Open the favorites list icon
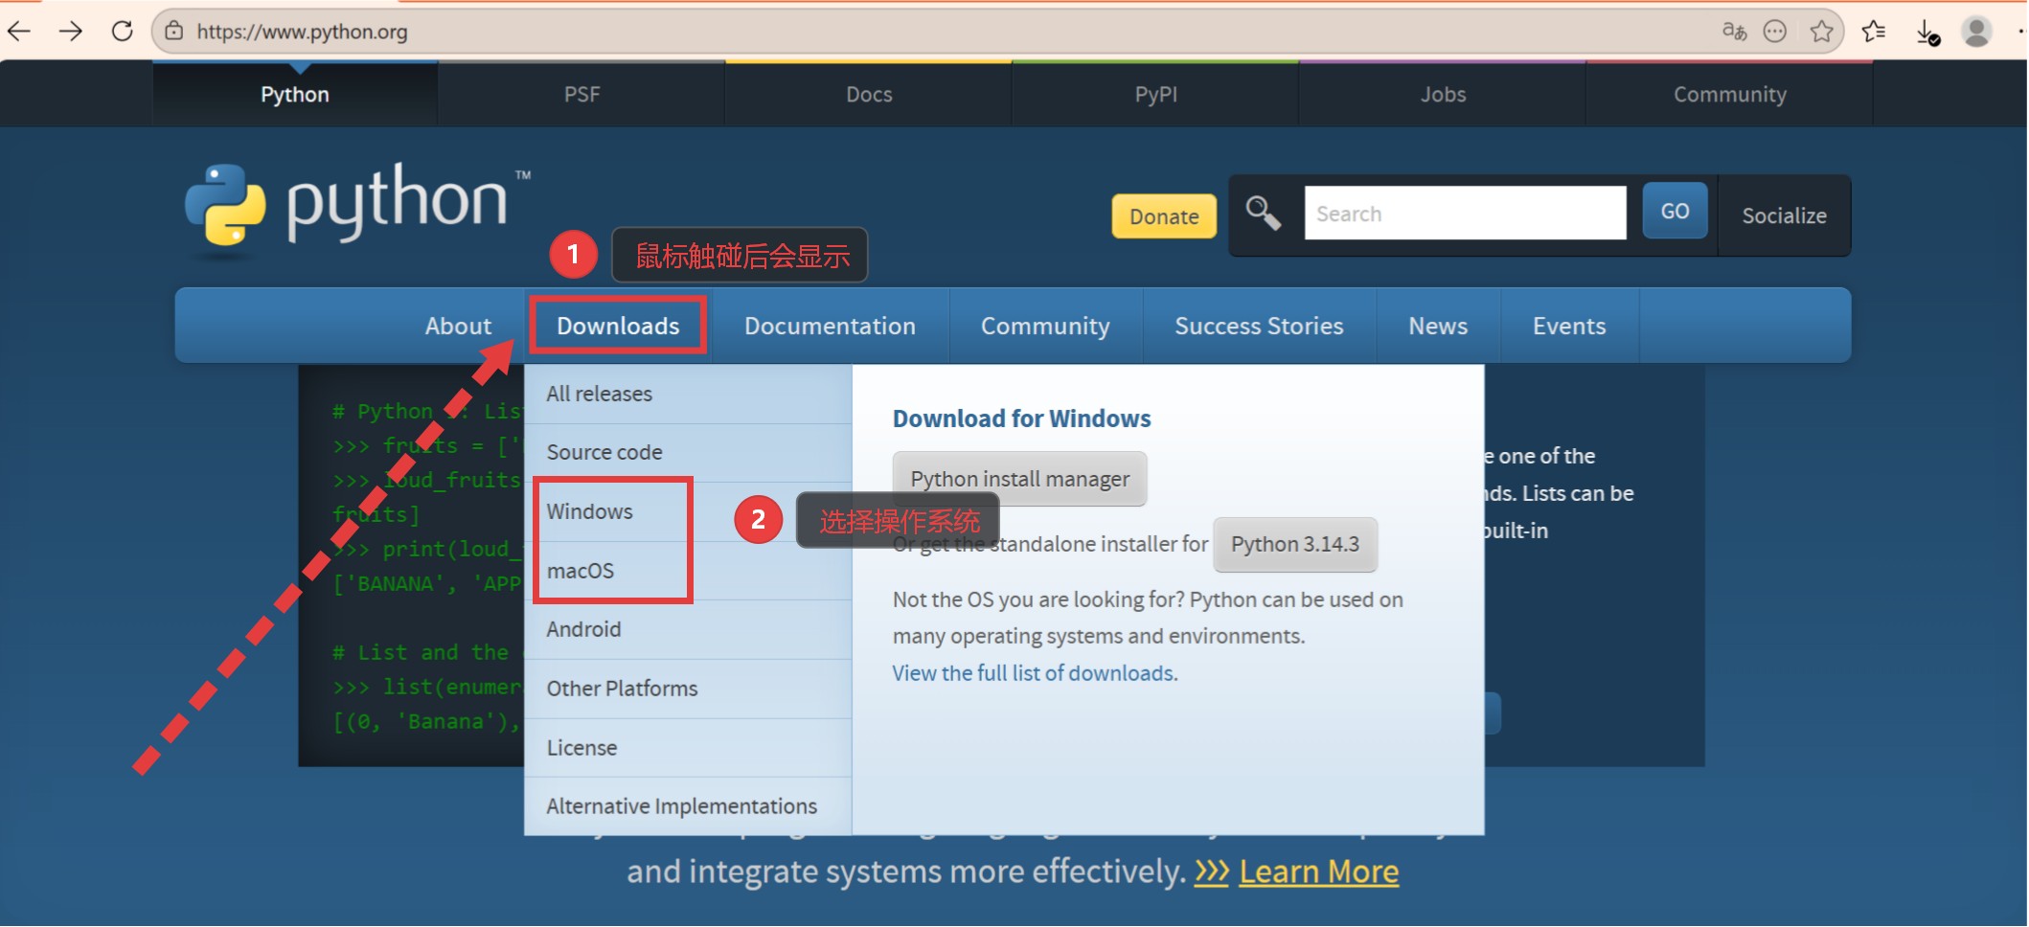Image resolution: width=2029 pixels, height=927 pixels. [1874, 32]
